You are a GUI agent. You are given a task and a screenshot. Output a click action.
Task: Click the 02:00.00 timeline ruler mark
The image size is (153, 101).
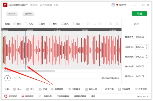[x=113, y=30]
